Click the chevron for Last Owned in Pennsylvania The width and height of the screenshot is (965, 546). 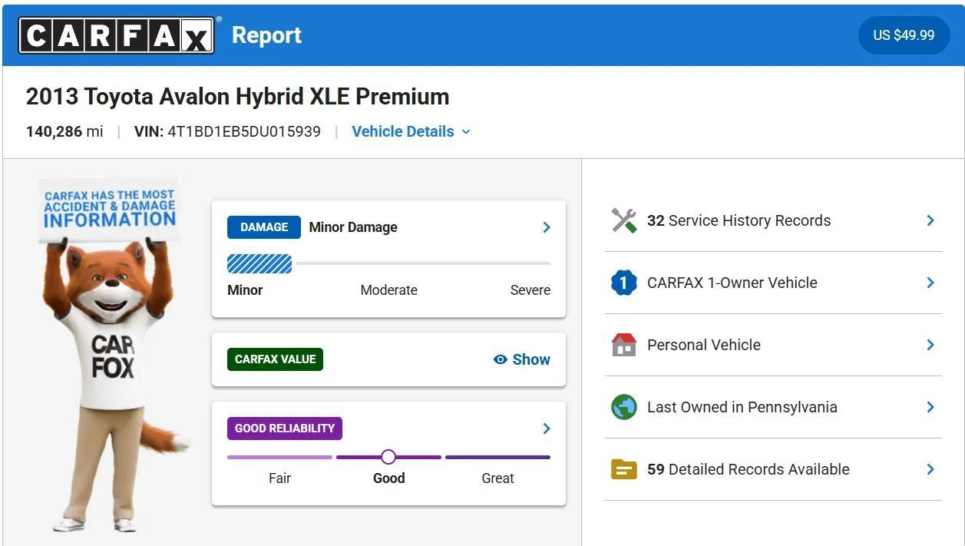(x=930, y=407)
